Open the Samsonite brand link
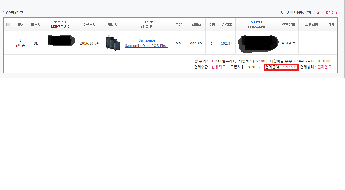 pos(147,40)
